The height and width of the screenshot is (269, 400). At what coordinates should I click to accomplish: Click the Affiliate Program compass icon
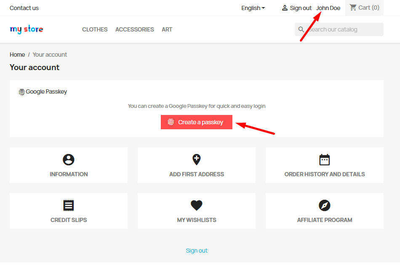(325, 206)
